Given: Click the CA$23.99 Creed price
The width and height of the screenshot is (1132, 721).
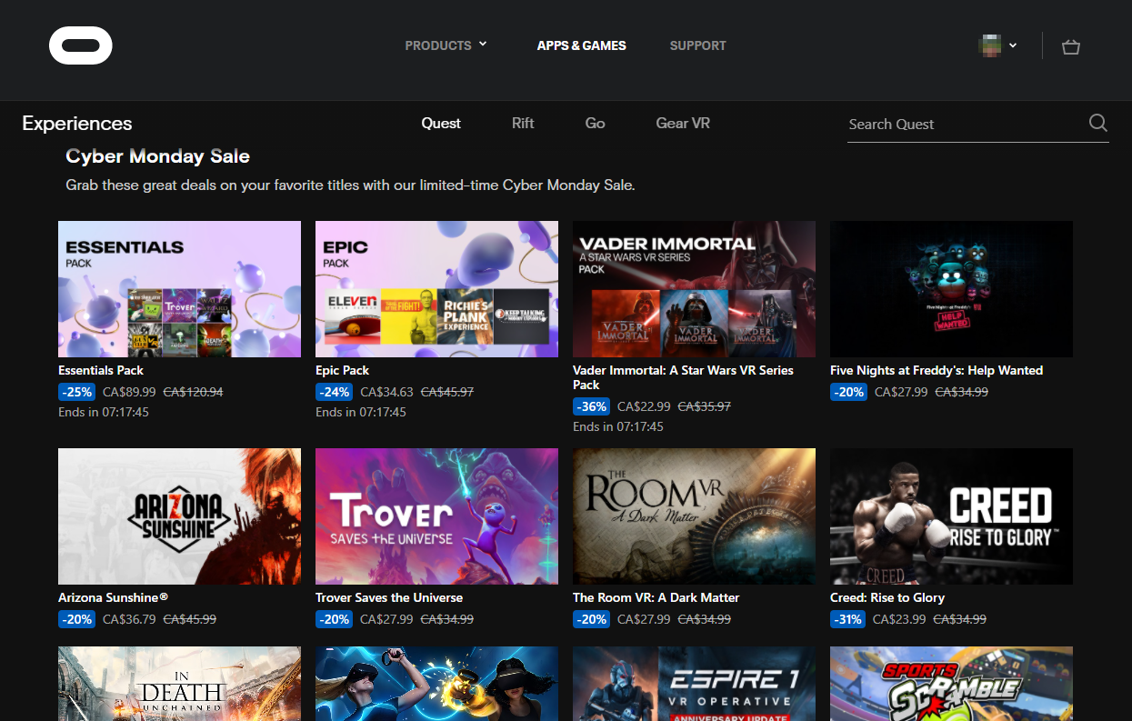Looking at the screenshot, I should tap(899, 619).
